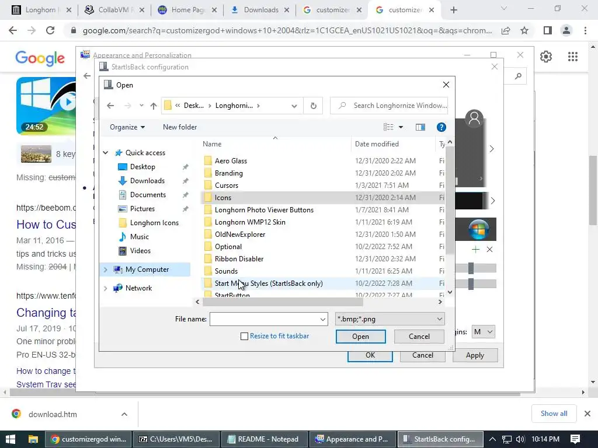Click the File name input field
598x448 pixels.
tap(269, 319)
